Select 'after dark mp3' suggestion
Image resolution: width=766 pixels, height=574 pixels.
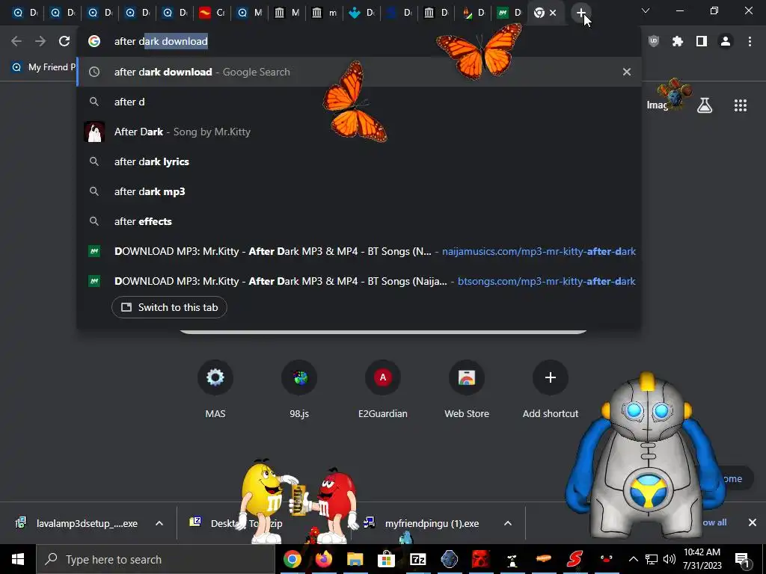pos(359,191)
